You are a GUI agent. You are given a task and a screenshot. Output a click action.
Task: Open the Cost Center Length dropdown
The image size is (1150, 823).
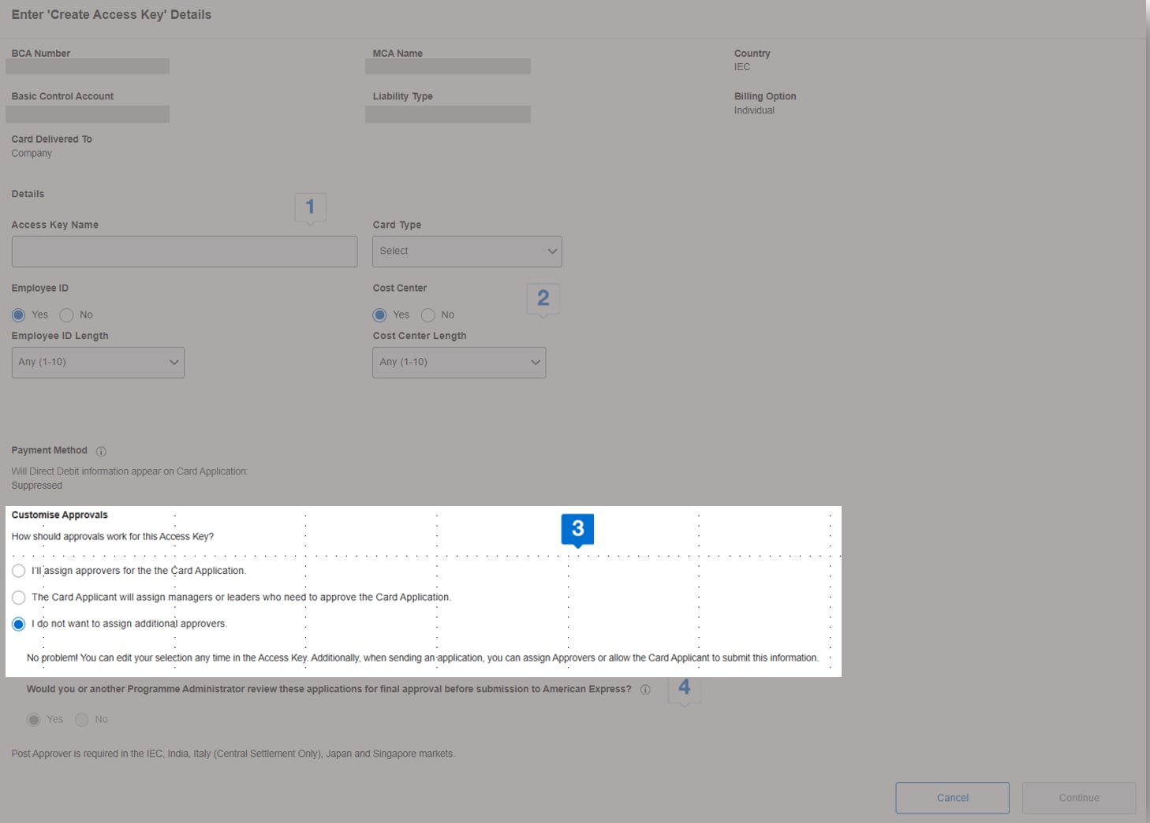[x=459, y=363]
